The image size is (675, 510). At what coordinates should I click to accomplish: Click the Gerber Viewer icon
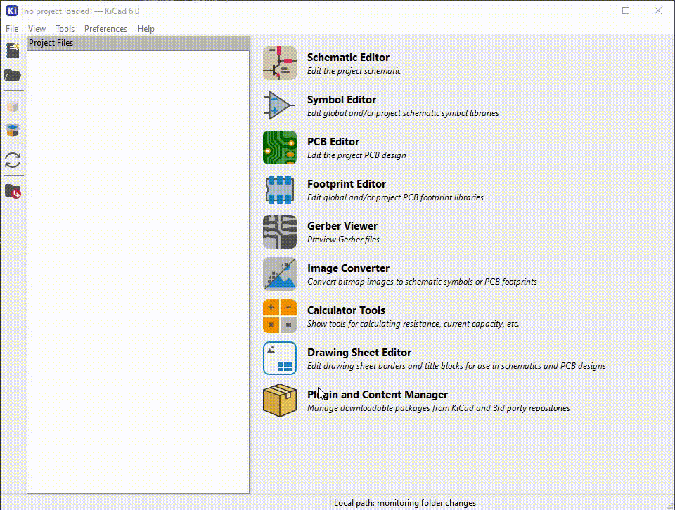tap(280, 232)
